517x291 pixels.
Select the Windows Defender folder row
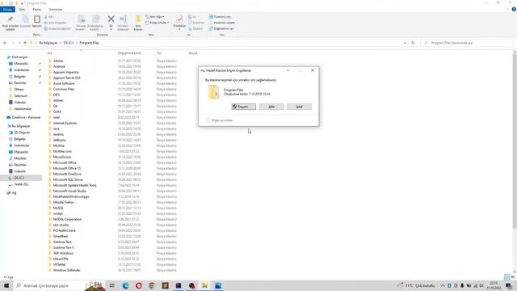point(112,270)
